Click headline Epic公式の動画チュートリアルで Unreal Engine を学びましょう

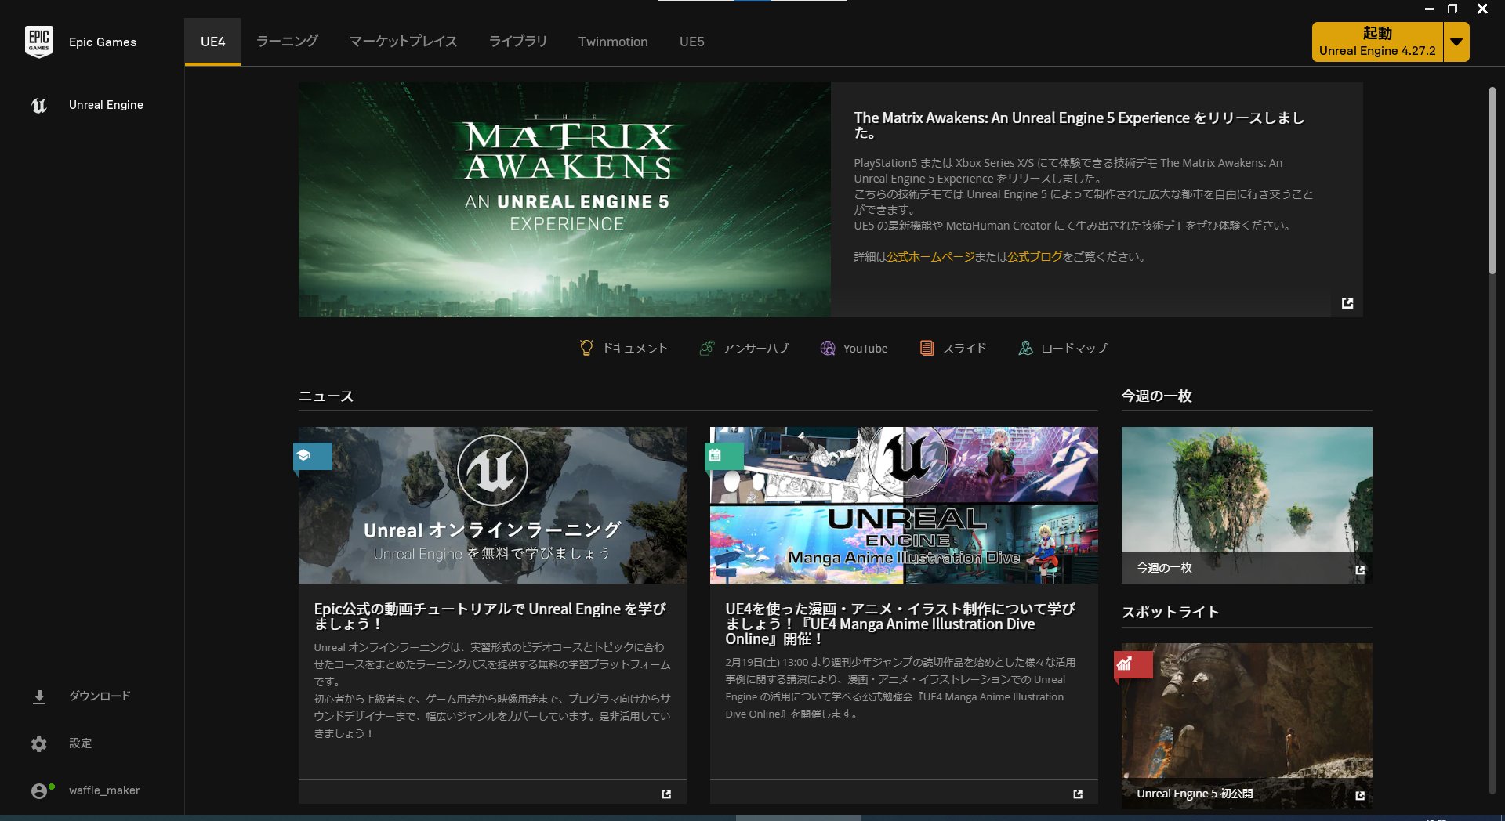point(490,617)
